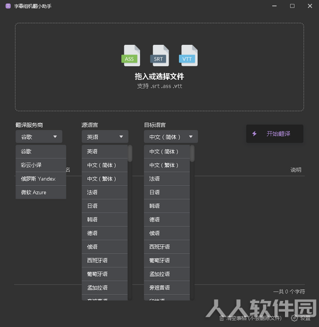The image size is (319, 327).
Task: Open the 翻译服务商 dropdown showing 谷歌
Action: [x=39, y=137]
